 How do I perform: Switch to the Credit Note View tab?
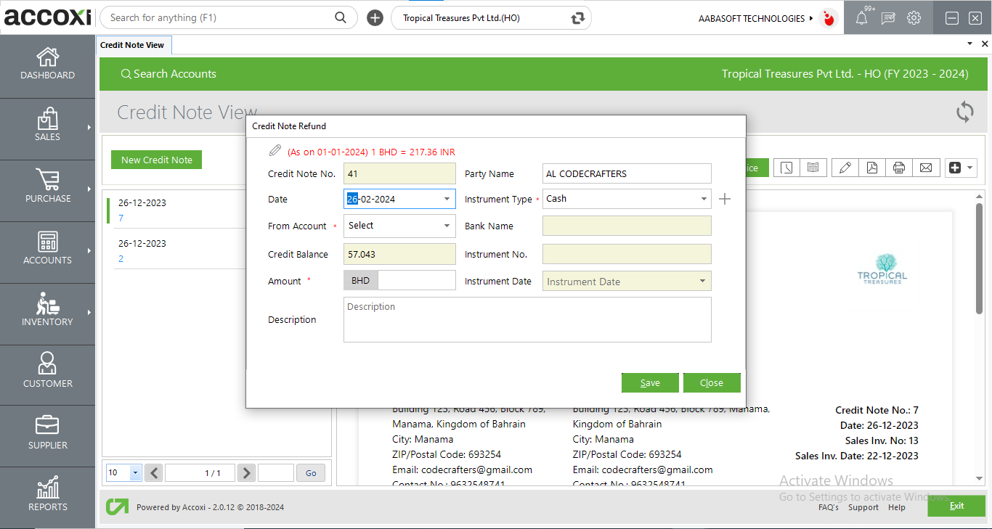pos(134,44)
